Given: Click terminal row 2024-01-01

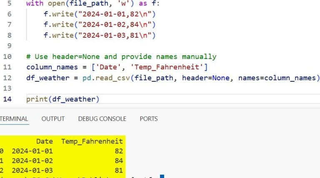Looking at the screenshot, I should click(61, 151).
